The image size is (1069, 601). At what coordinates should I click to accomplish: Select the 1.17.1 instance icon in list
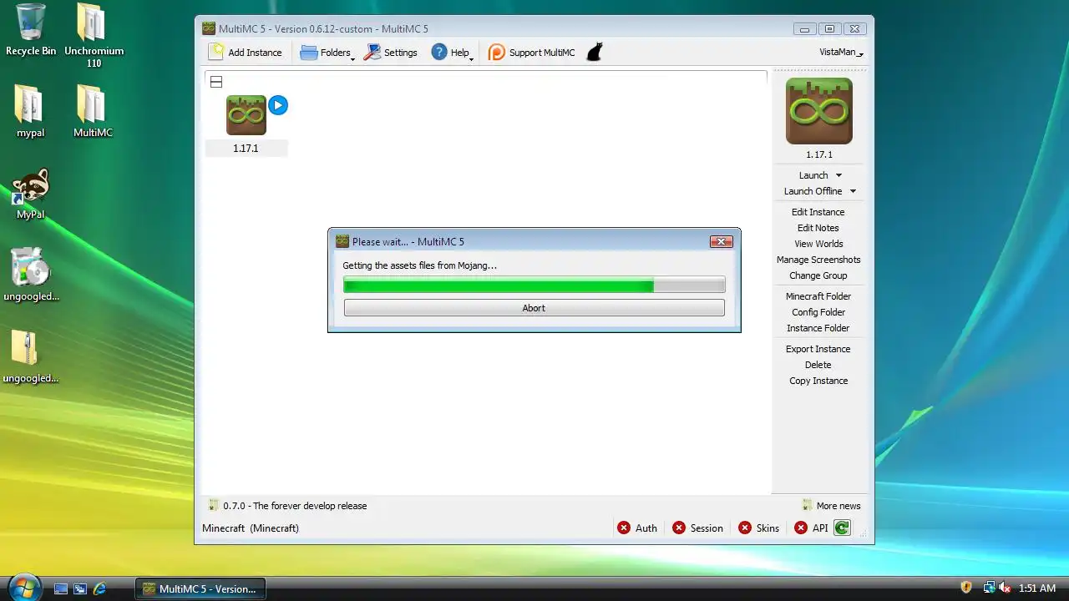[x=246, y=115]
